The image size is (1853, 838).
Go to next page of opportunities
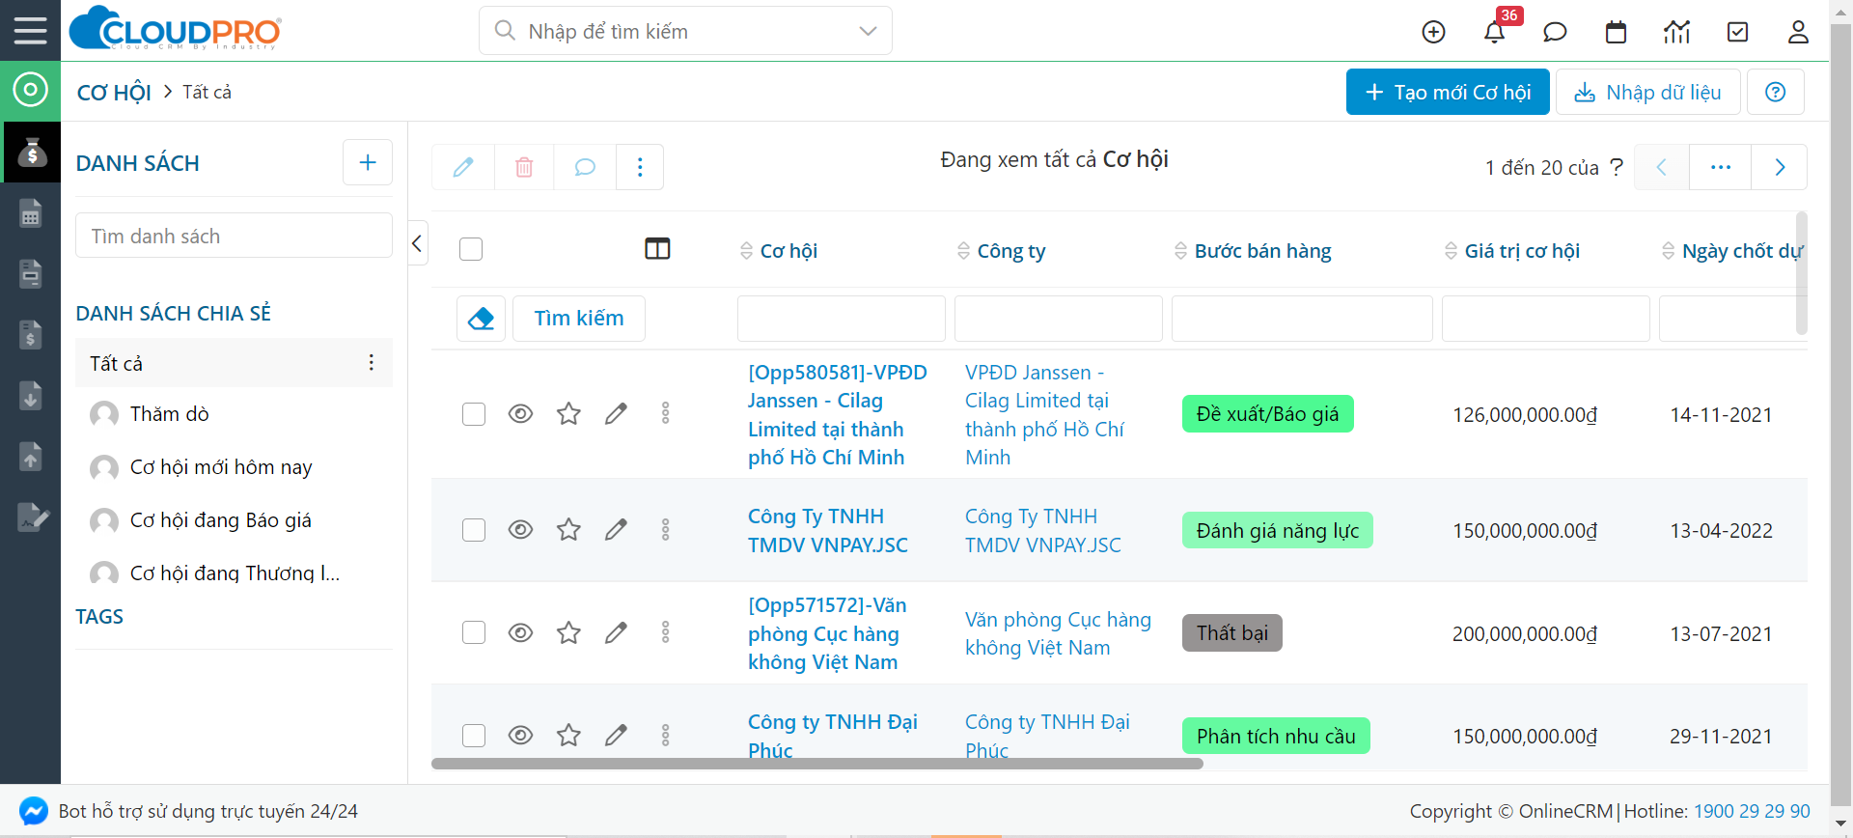click(x=1780, y=167)
